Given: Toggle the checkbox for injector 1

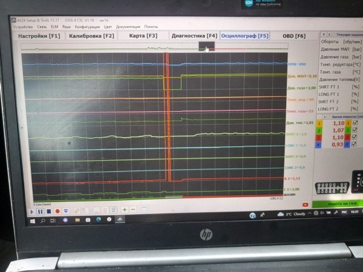Looking at the screenshot, I should pyautogui.click(x=356, y=123).
